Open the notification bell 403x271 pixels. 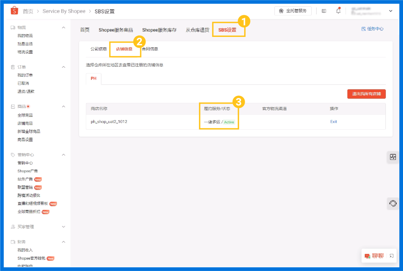[x=338, y=11]
